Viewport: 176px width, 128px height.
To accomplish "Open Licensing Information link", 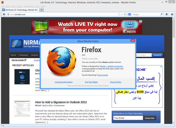I will click(x=64, y=82).
